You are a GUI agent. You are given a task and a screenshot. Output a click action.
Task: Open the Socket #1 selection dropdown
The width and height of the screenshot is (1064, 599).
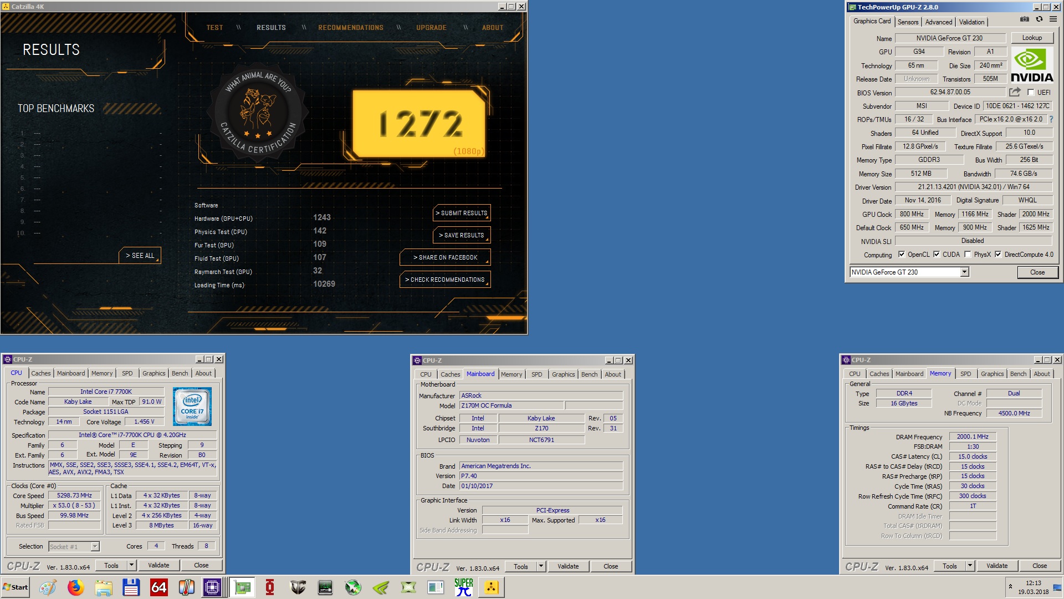pos(95,546)
